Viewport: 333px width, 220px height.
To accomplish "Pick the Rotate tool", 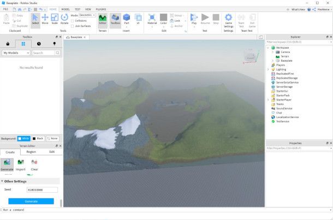I will tap(64, 19).
